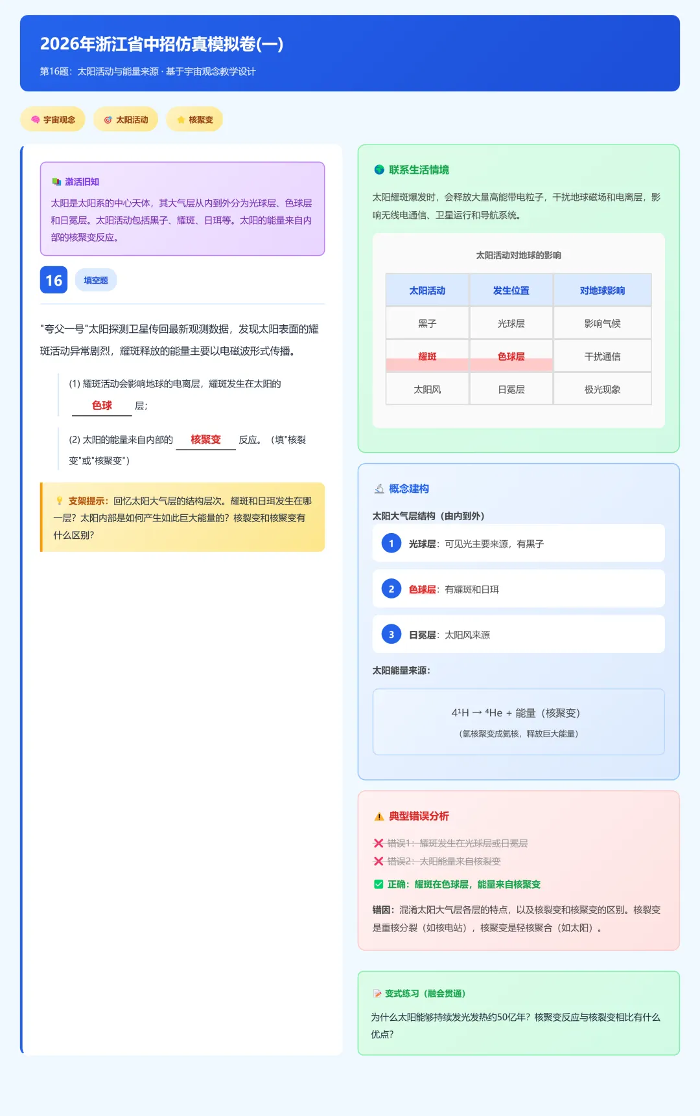Image resolution: width=700 pixels, height=1116 pixels.
Task: Click the star icon in 核聚变 tag
Action: point(181,120)
